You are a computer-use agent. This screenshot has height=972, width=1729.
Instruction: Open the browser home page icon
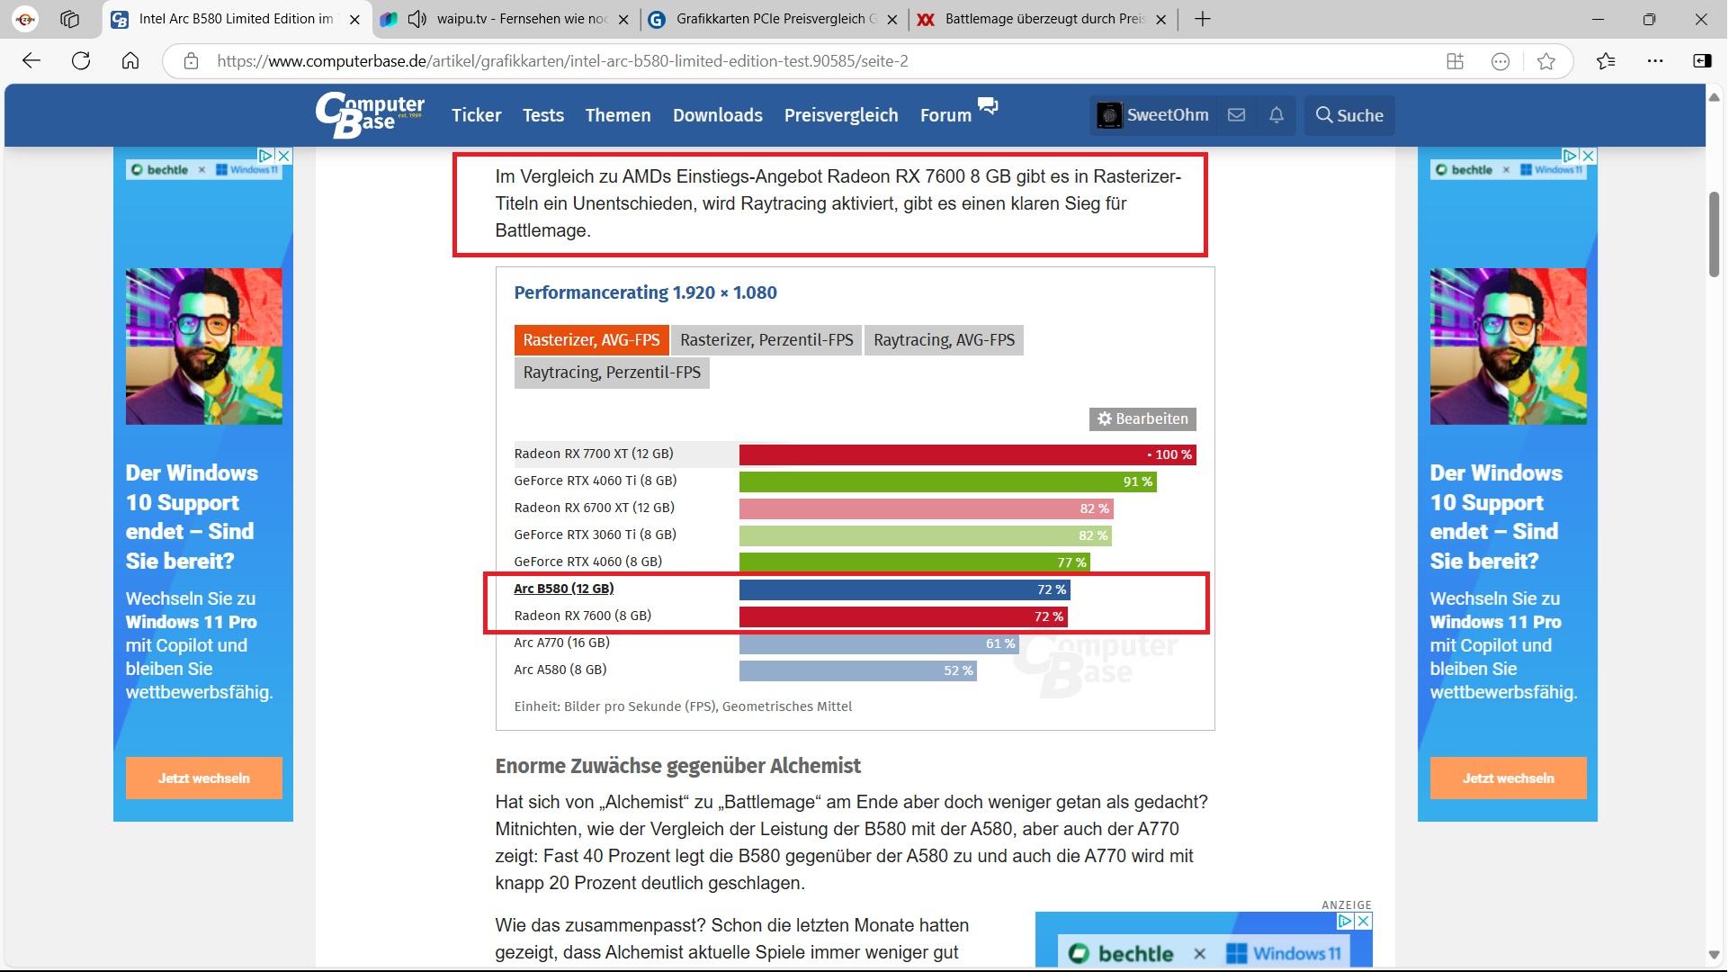click(130, 61)
